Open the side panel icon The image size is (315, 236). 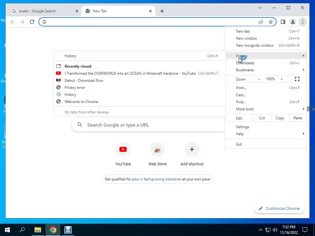(283, 22)
